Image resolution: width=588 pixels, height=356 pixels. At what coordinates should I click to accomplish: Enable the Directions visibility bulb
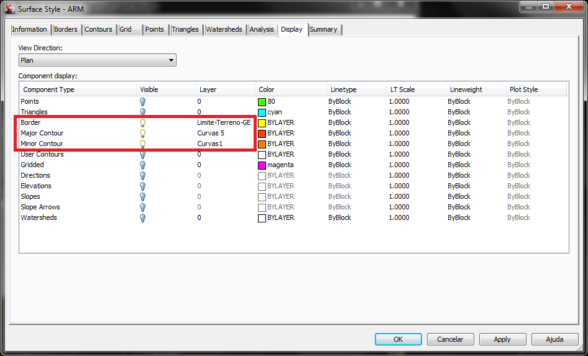coord(142,175)
